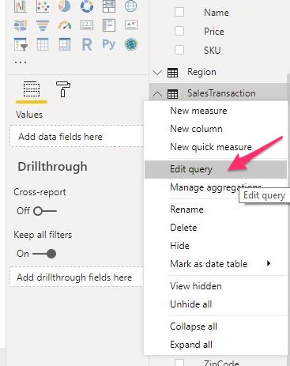Tick the SKU field checkbox

tap(179, 50)
